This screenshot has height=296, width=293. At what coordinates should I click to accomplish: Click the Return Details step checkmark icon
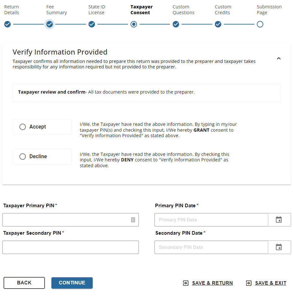[x=7, y=24]
